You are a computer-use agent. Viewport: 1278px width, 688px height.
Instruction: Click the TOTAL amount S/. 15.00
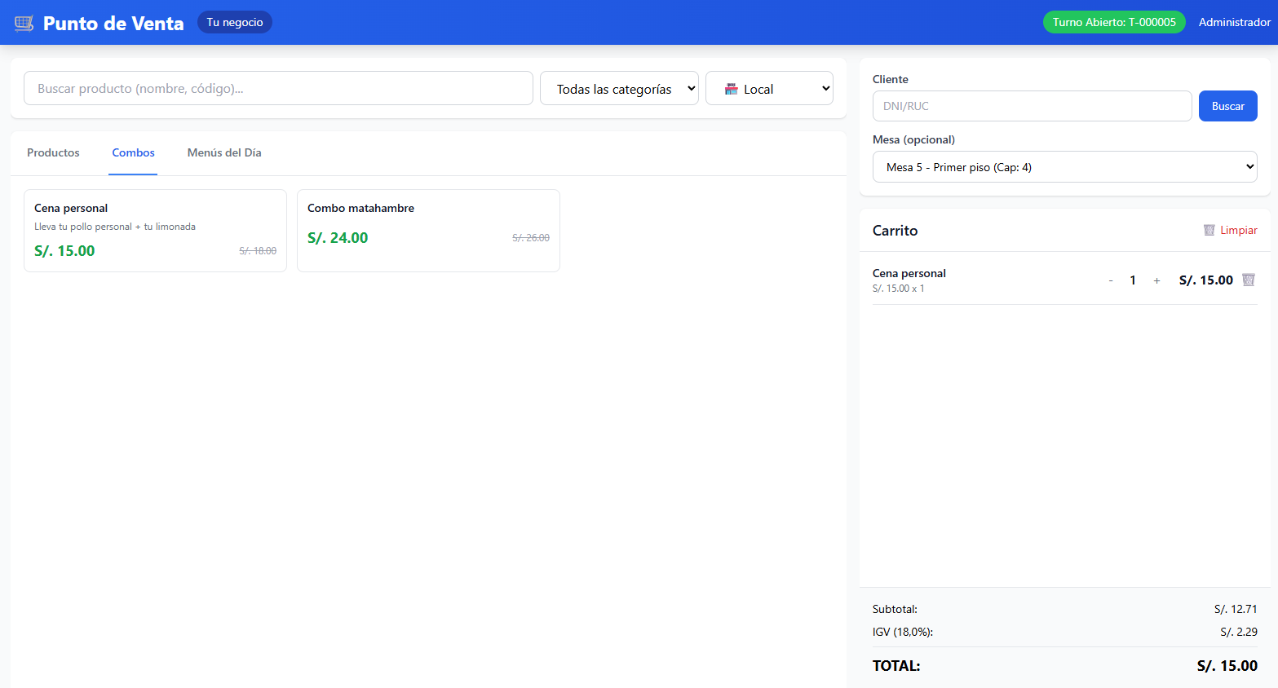click(x=1227, y=666)
